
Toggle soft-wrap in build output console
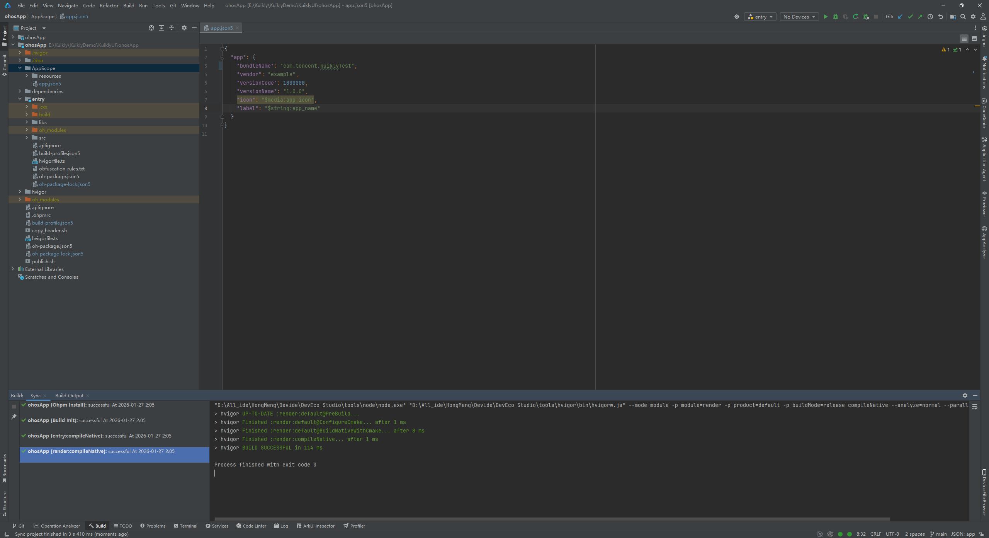pyautogui.click(x=975, y=407)
